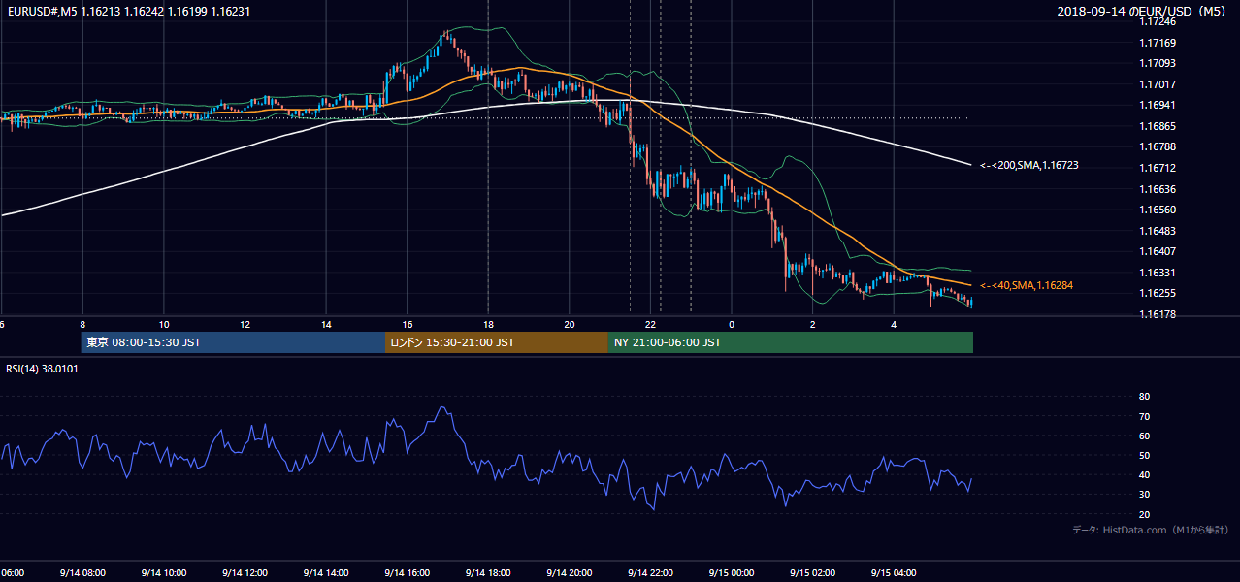Click price axis value 1.17246
The image size is (1240, 582).
click(x=1158, y=21)
